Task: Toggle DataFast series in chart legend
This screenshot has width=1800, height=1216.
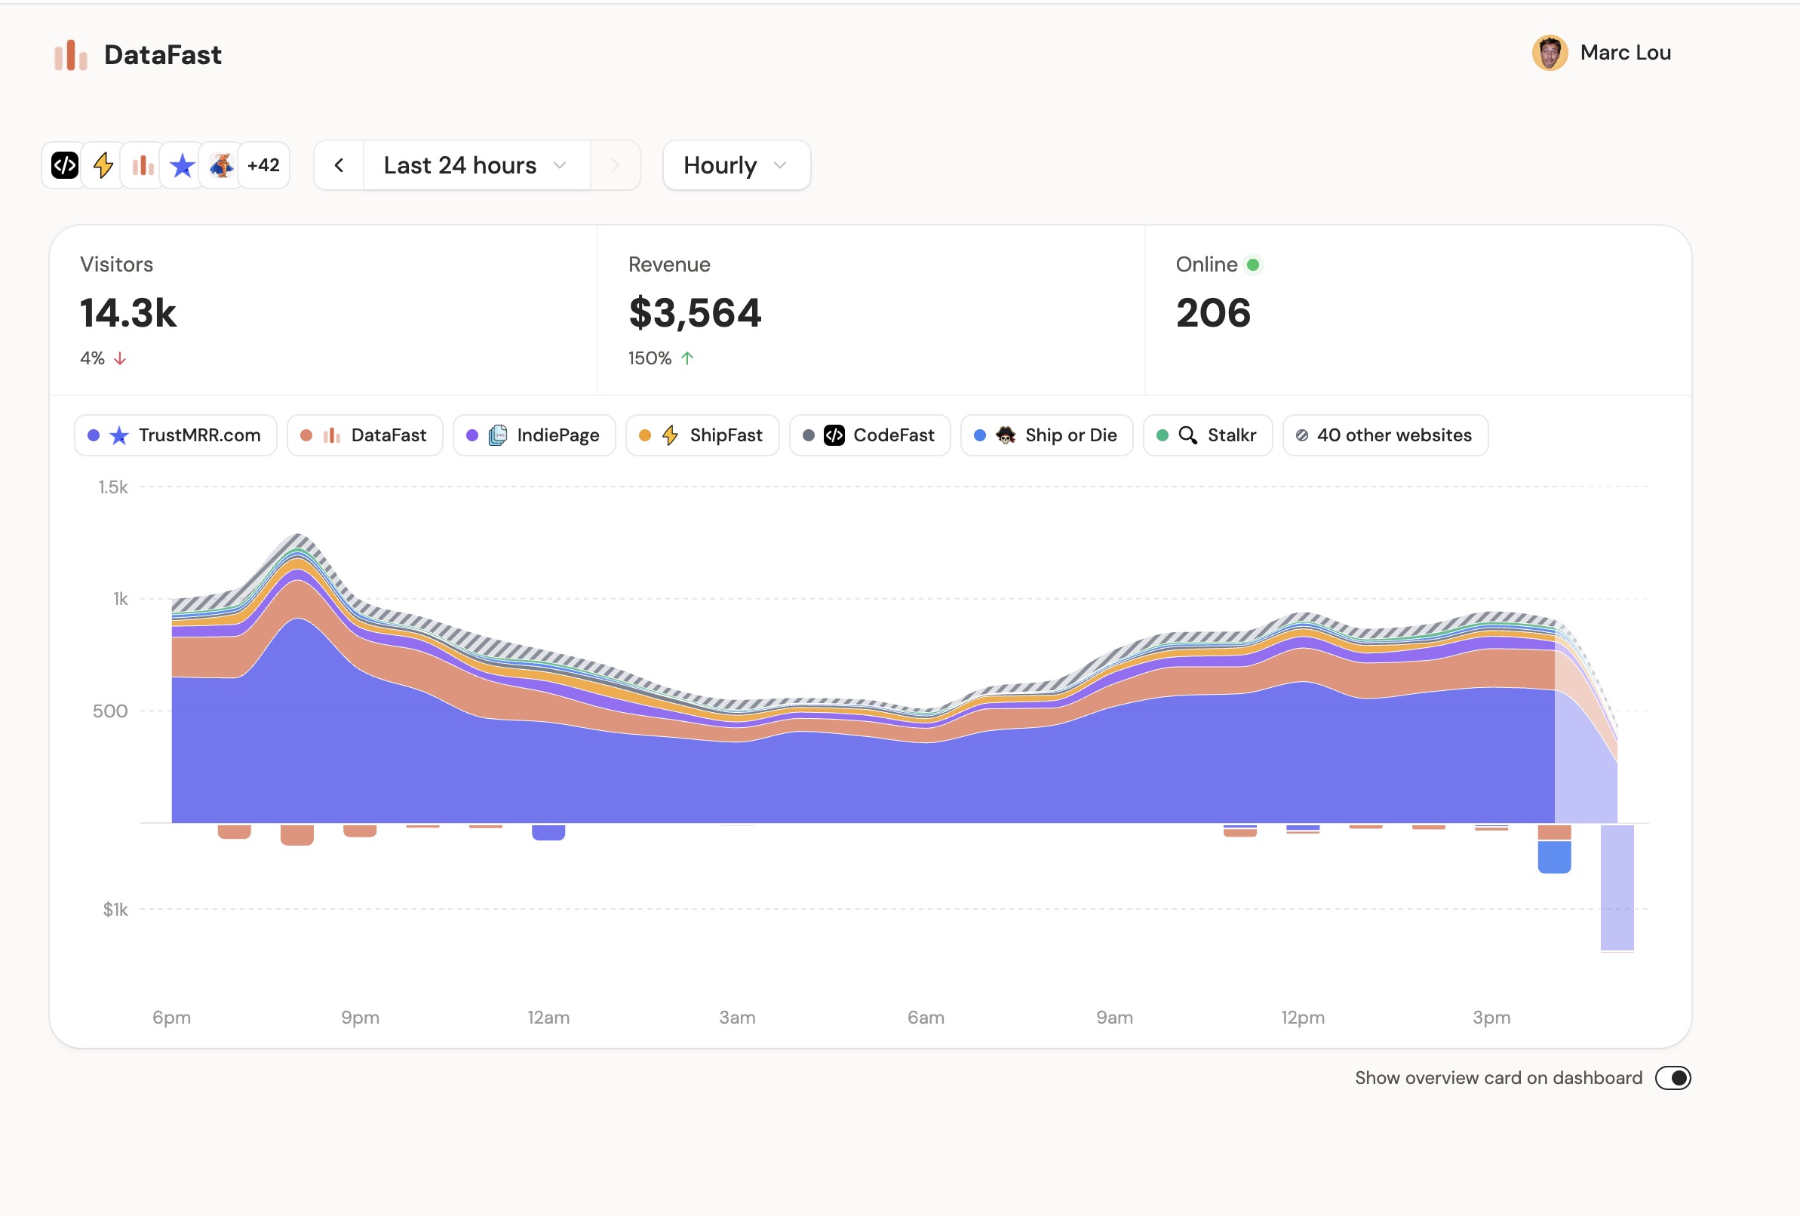Action: (x=364, y=435)
